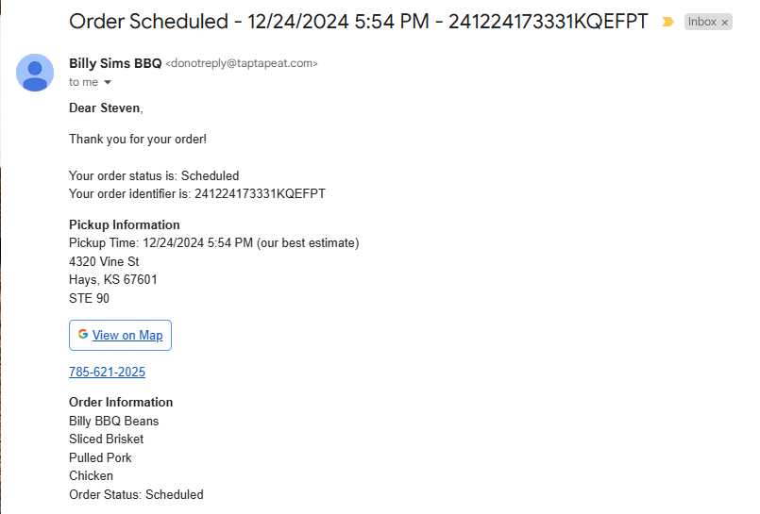Click the Inbox label tag
The image size is (760, 514).
coord(701,22)
